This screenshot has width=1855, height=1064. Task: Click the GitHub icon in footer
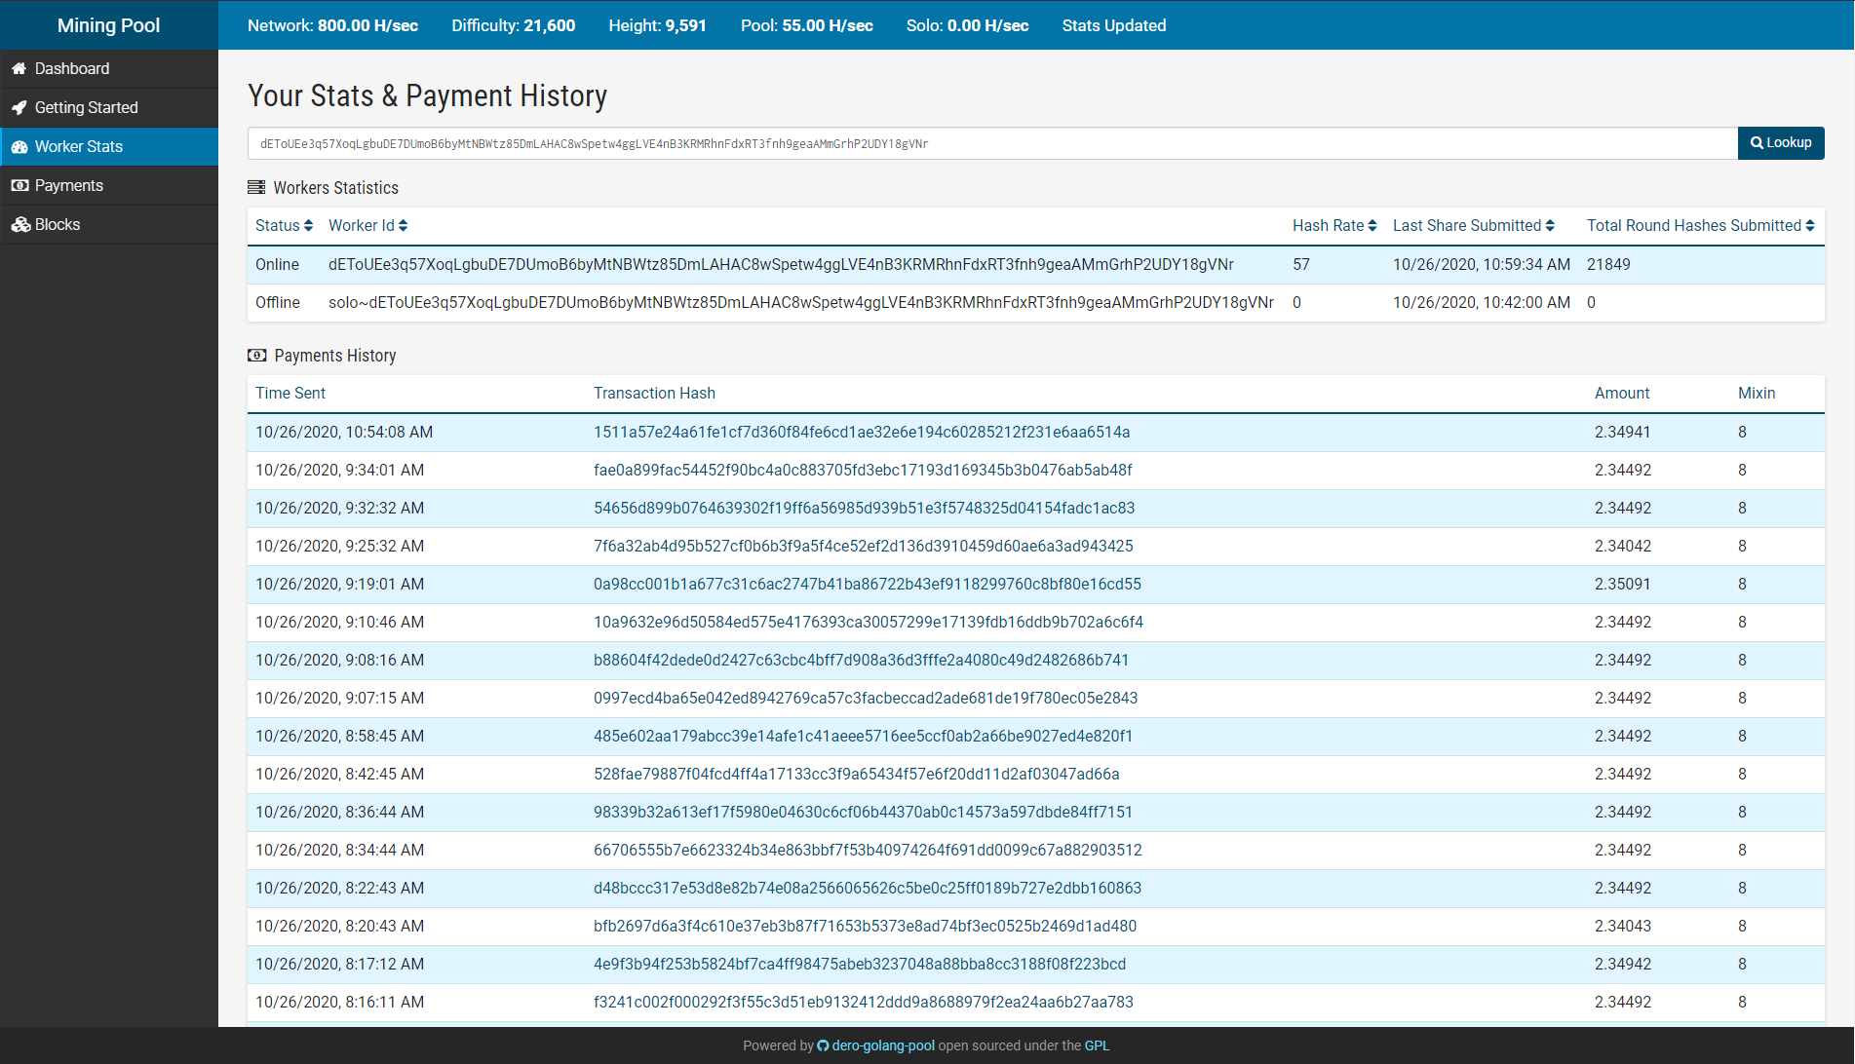click(x=823, y=1045)
